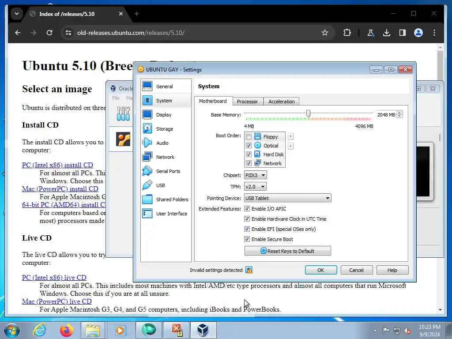Open Storage settings category
Viewport: 452px width, 339px height.
click(166, 128)
